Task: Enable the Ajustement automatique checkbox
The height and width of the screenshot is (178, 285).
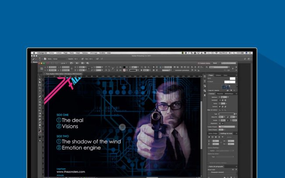Action: tap(174, 70)
